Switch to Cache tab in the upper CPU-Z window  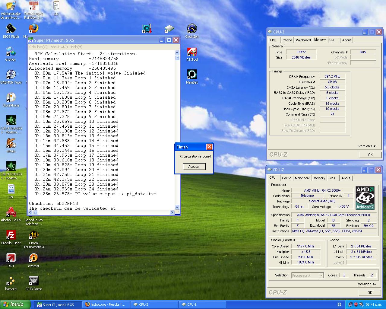[x=287, y=40]
